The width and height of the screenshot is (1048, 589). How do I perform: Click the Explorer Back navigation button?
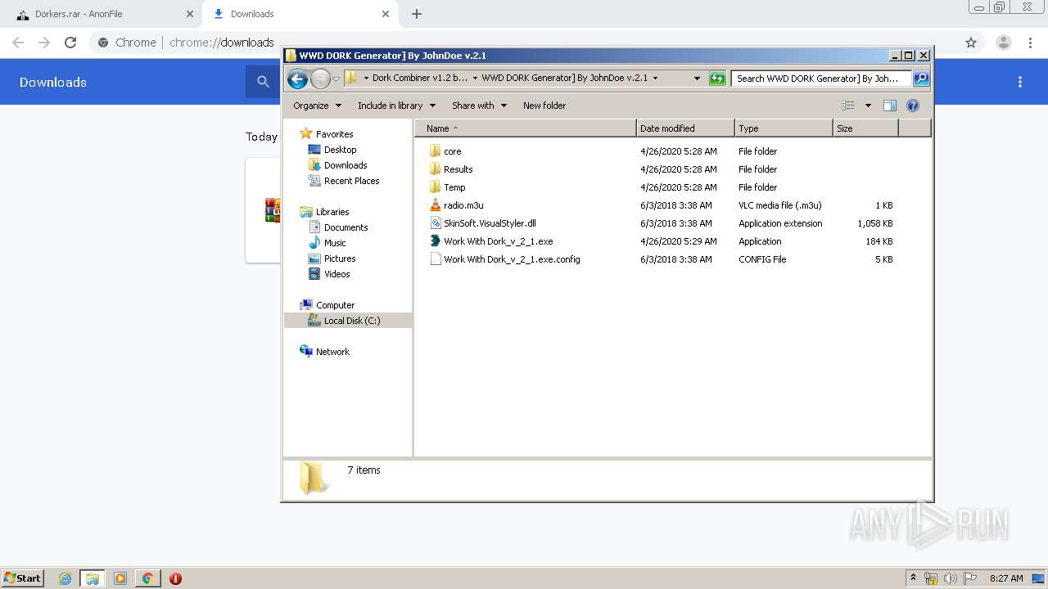pyautogui.click(x=297, y=79)
